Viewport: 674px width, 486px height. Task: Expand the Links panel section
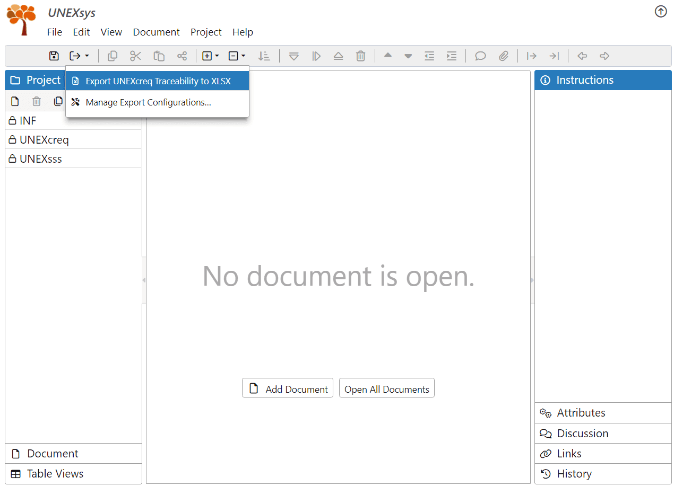click(603, 454)
